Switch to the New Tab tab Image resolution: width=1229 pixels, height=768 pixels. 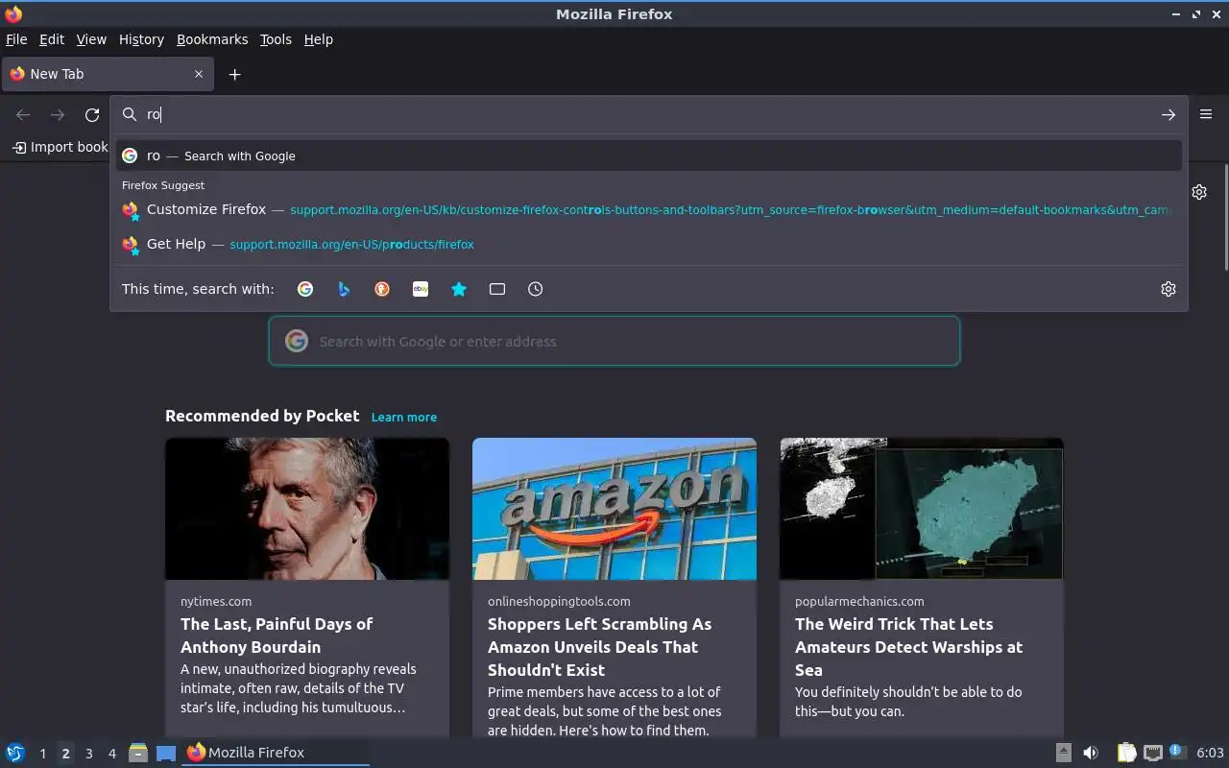(x=108, y=74)
